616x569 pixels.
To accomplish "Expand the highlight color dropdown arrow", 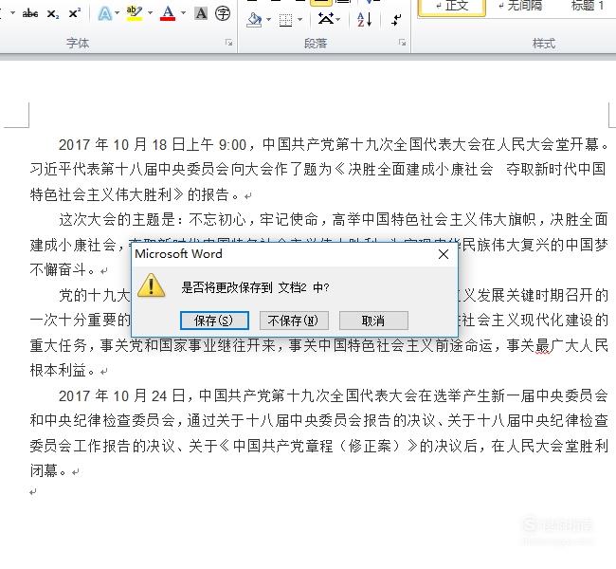I will pos(150,13).
